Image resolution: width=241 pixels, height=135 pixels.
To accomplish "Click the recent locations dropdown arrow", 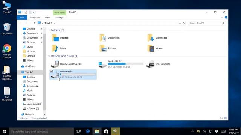I will pyautogui.click(x=31, y=23).
